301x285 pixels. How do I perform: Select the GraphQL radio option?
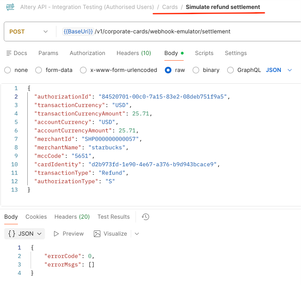pos(230,70)
